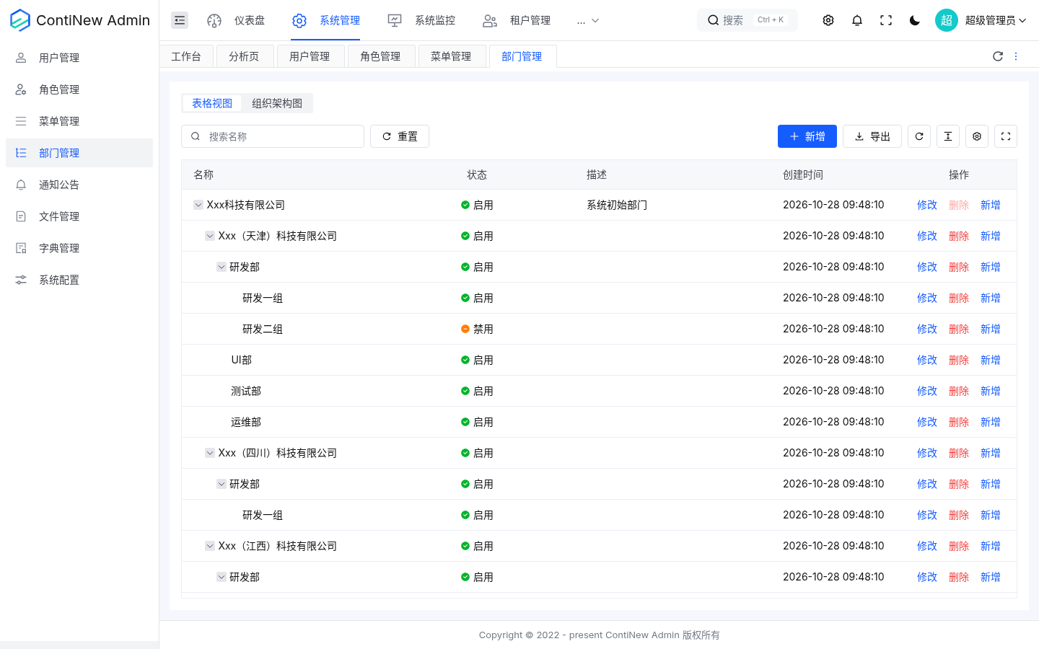This screenshot has height=649, width=1039.
Task: Click the blue 新增 button
Action: (x=807, y=136)
